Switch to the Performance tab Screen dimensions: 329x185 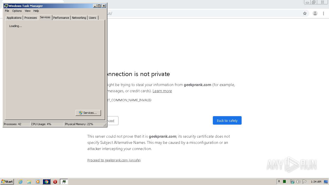point(61,18)
